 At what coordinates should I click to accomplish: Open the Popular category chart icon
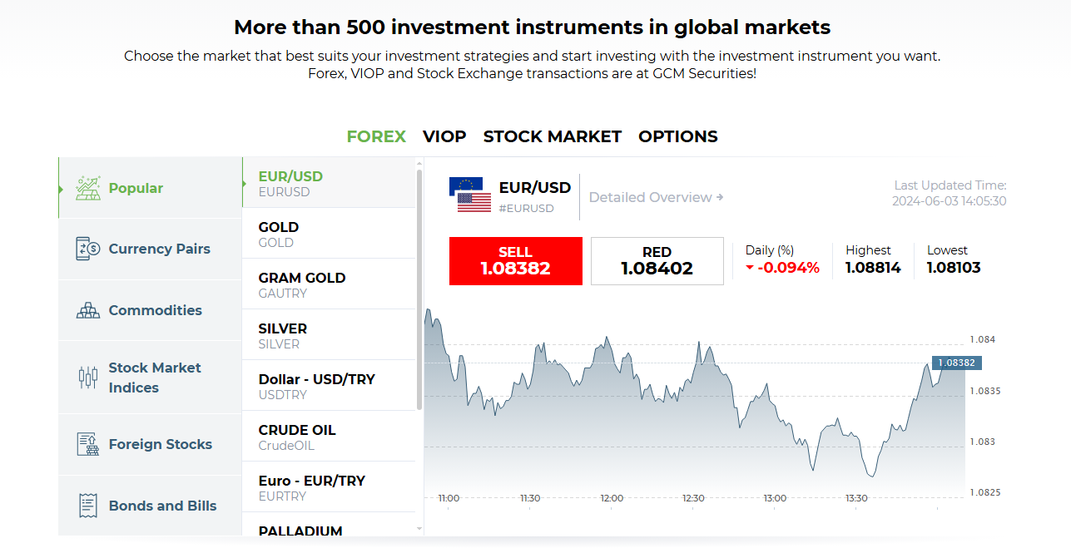(88, 188)
